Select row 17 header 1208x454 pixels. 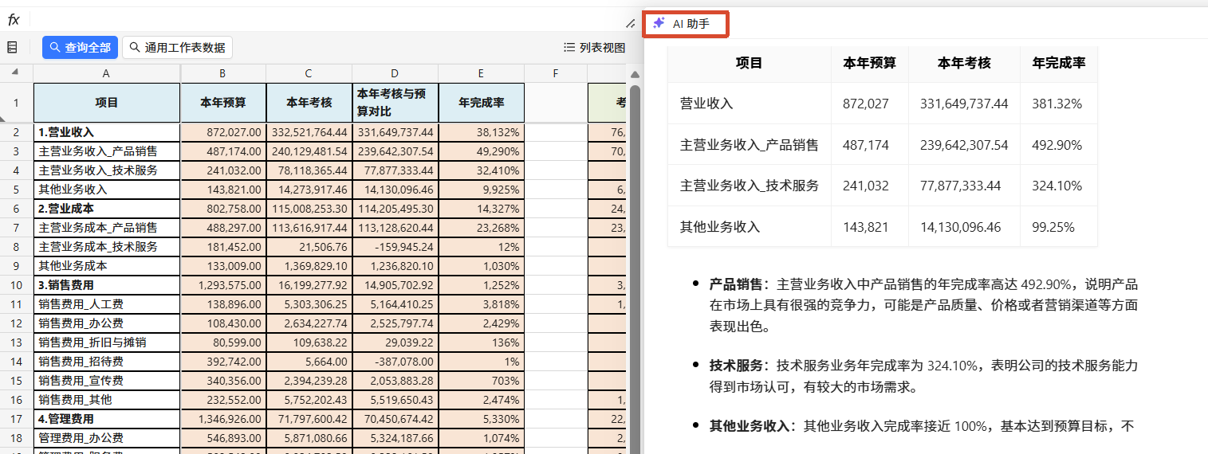pyautogui.click(x=16, y=419)
